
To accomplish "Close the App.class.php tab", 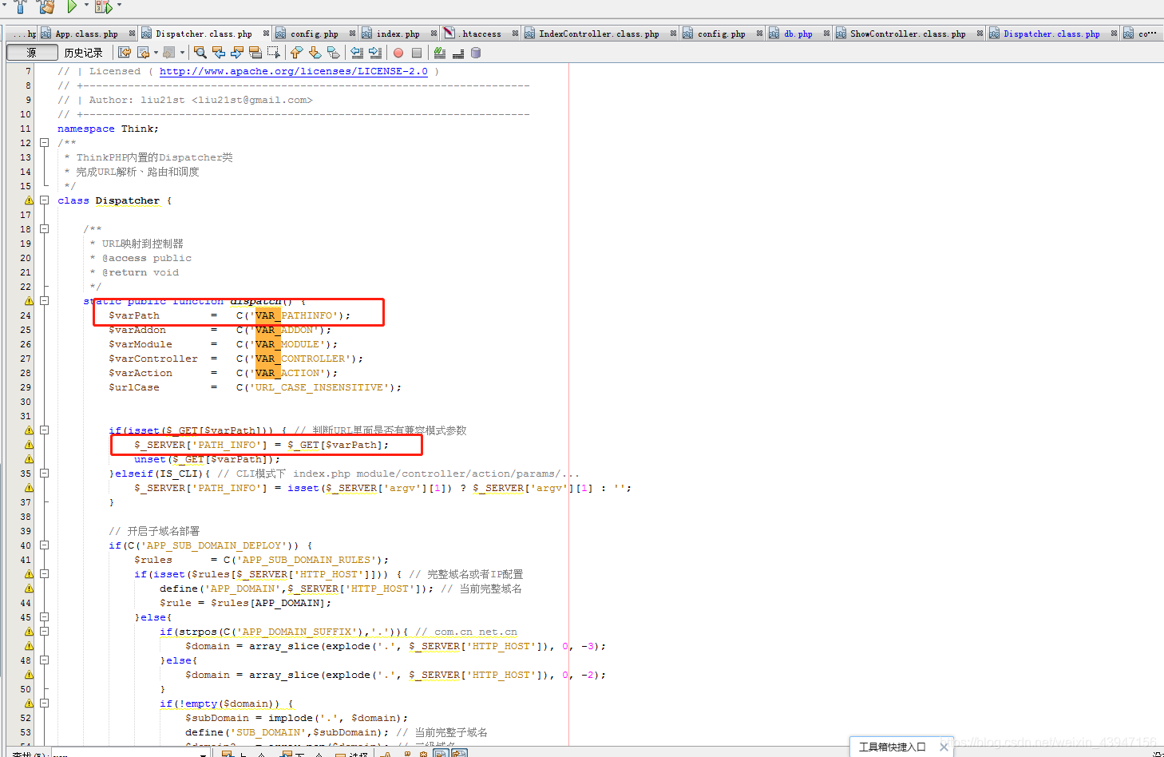I will coord(132,34).
